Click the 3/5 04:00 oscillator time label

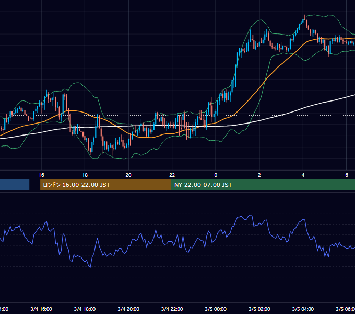pyautogui.click(x=303, y=309)
